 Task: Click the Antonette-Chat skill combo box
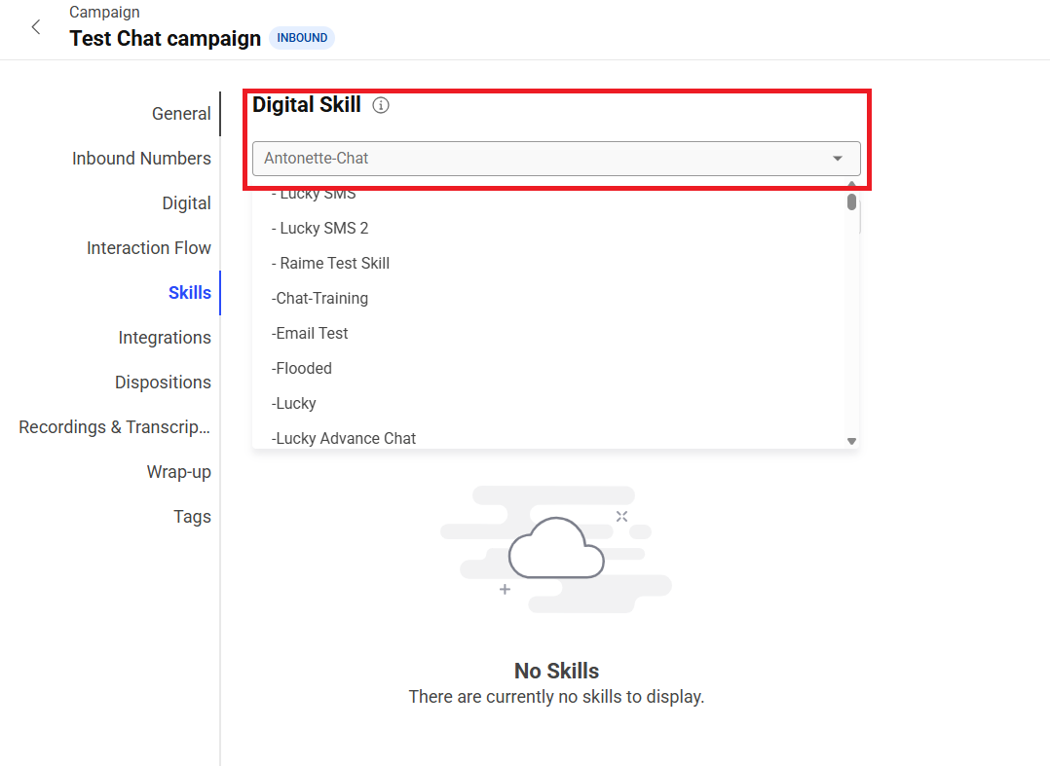(x=556, y=159)
